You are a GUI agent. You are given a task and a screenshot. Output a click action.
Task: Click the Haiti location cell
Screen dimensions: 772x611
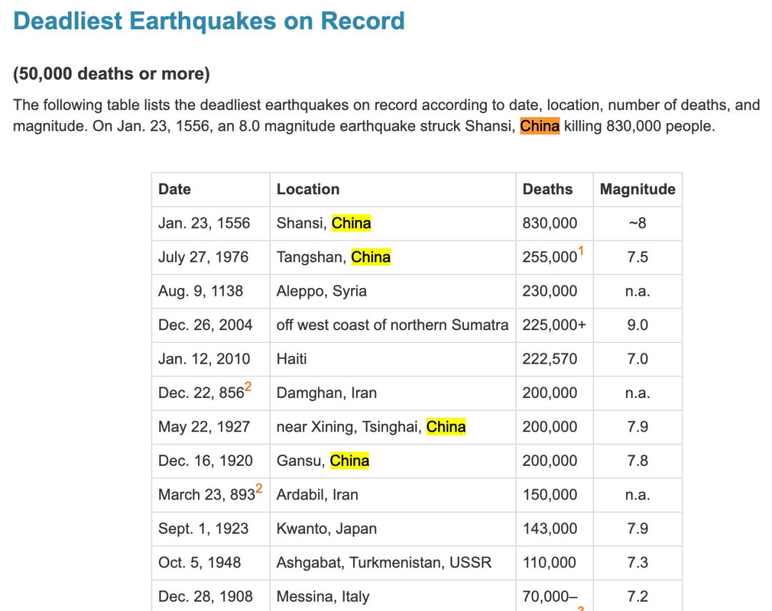pos(292,359)
